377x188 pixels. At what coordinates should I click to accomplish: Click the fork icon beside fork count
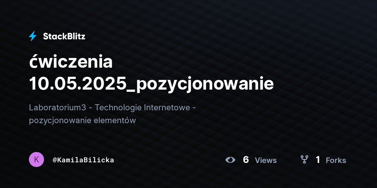click(304, 160)
